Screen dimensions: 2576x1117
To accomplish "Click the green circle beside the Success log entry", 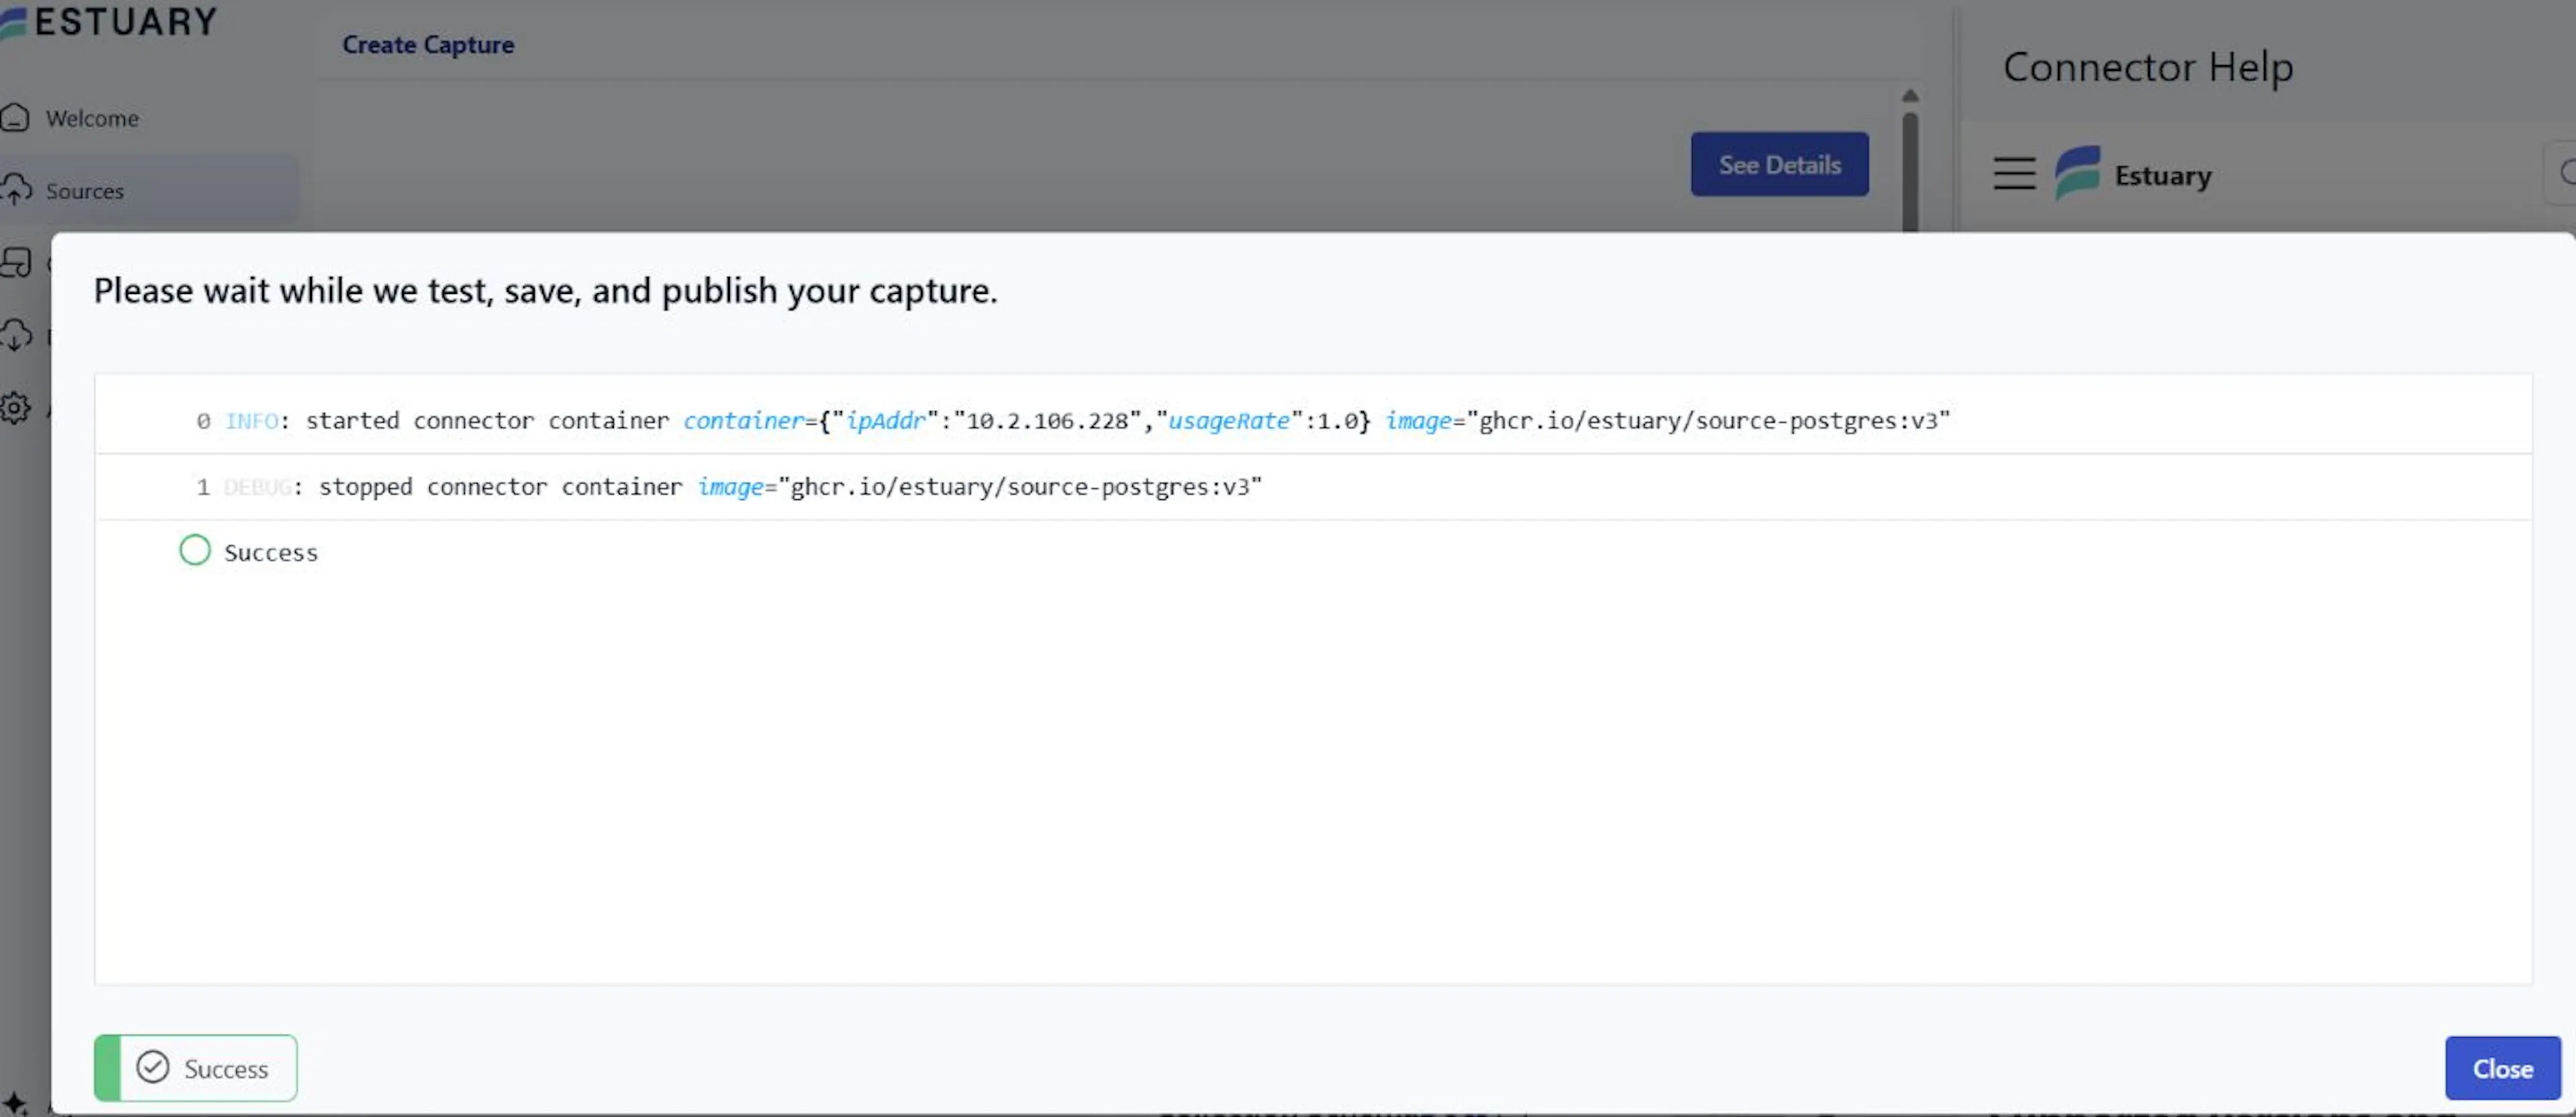I will point(195,550).
